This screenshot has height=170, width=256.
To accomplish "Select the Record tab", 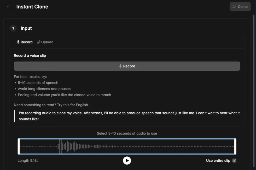I will (25, 42).
